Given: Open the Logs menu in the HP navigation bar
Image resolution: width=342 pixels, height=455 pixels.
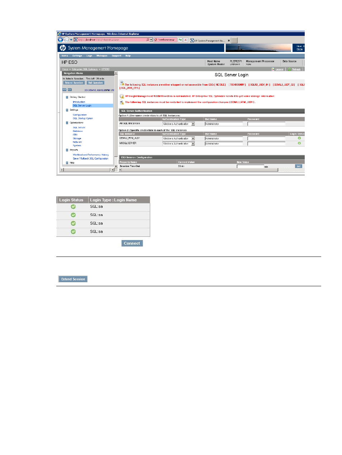Looking at the screenshot, I should click(x=89, y=56).
